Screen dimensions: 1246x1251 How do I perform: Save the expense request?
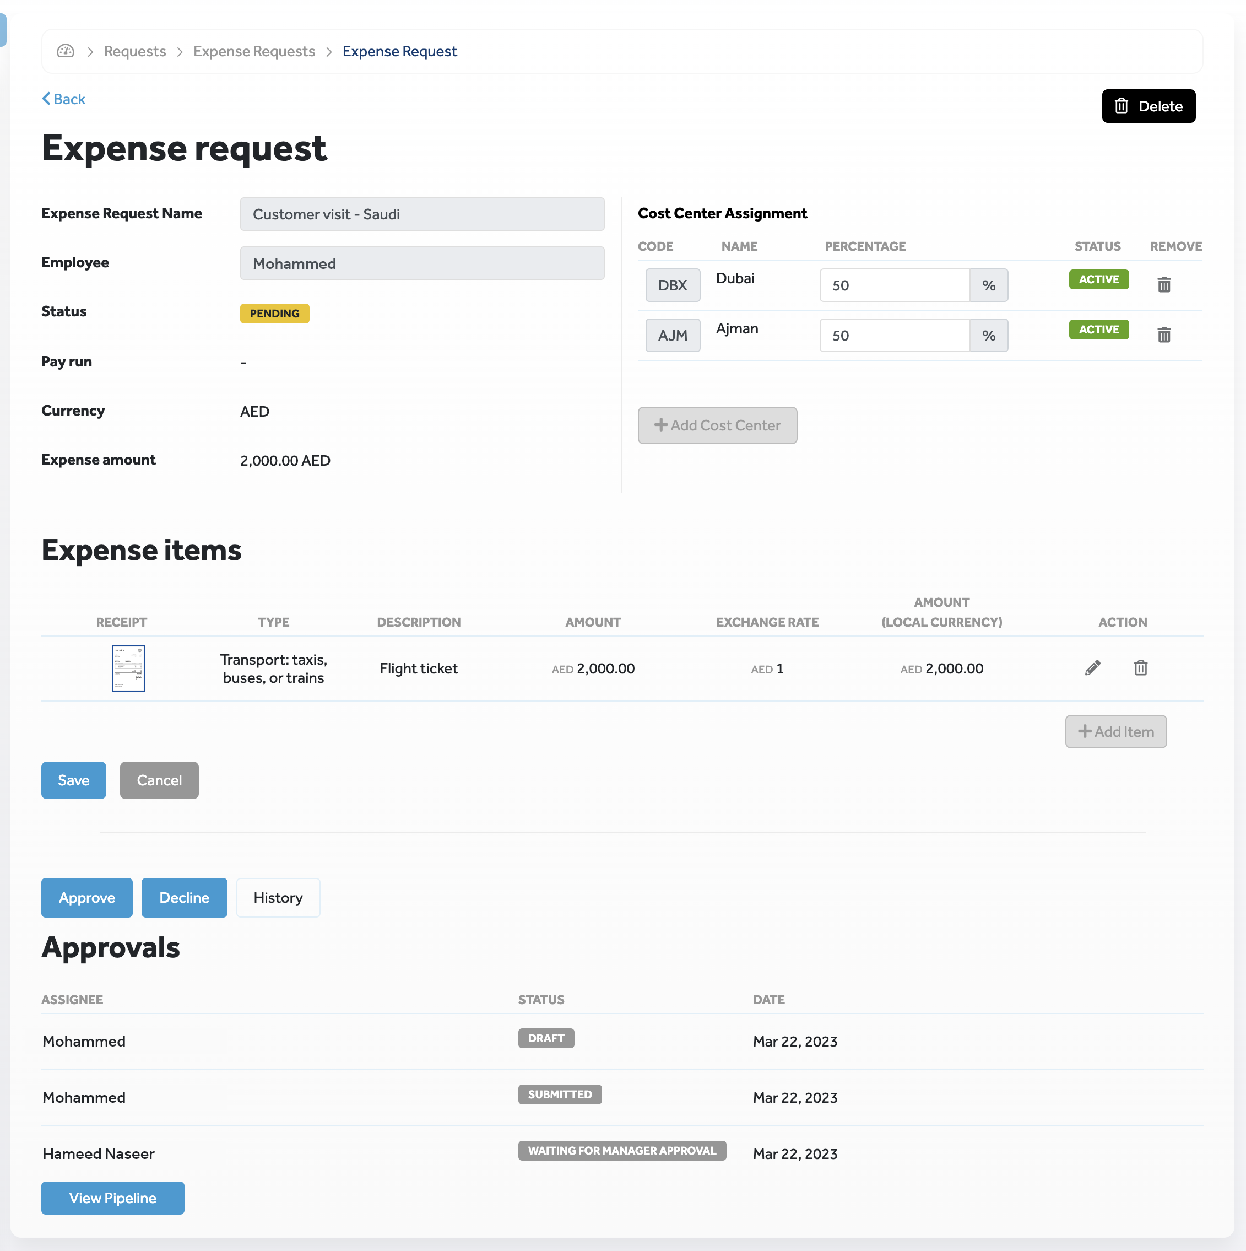pyautogui.click(x=73, y=780)
